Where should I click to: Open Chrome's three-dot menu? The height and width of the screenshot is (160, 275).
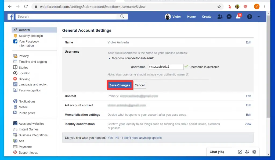(x=265, y=6)
